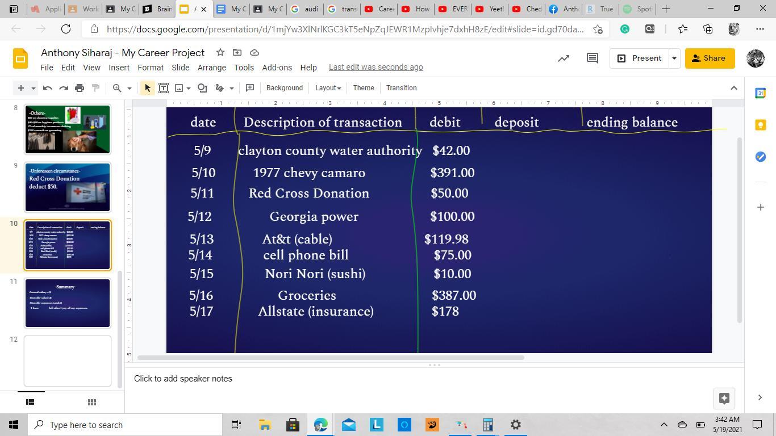Click the Move to folder icon

point(237,52)
